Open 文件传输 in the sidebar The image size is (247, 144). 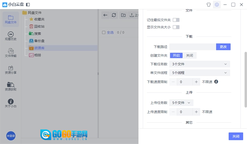(11, 53)
